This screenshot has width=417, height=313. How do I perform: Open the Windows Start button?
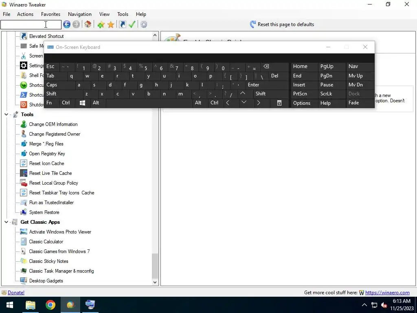pyautogui.click(x=10, y=305)
